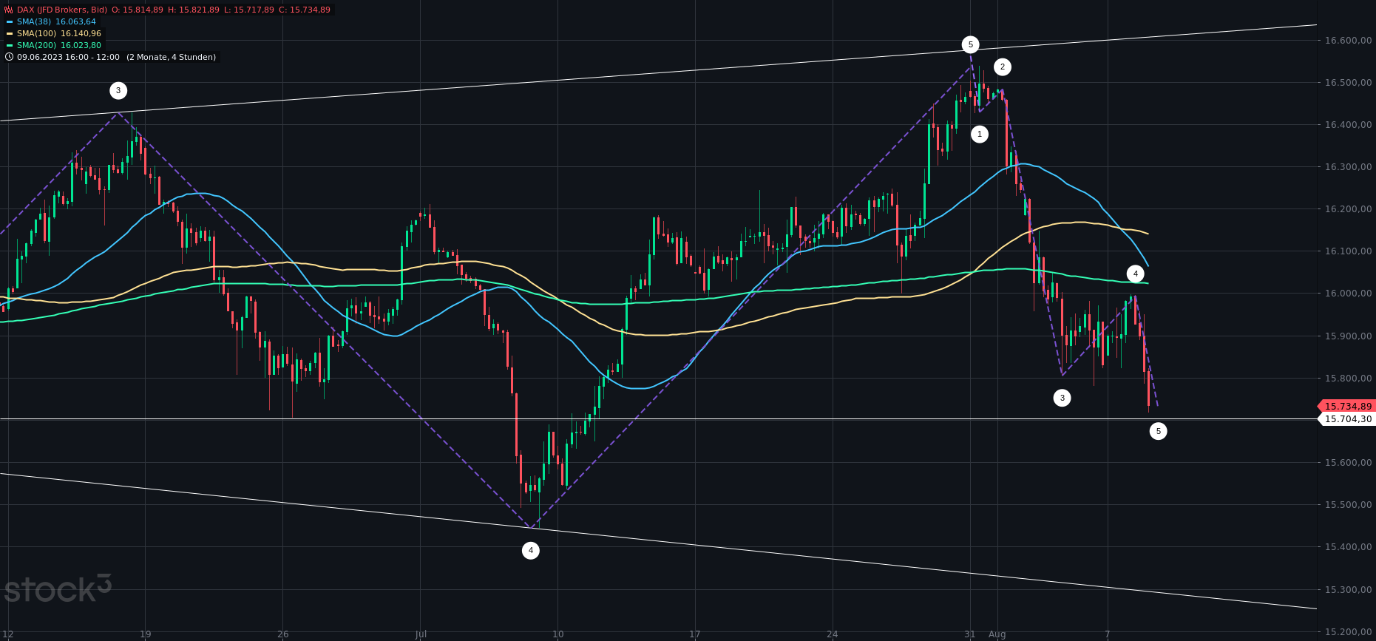
Task: Click the SMA(38) 16.063,64 legend entry
Action: tap(56, 21)
